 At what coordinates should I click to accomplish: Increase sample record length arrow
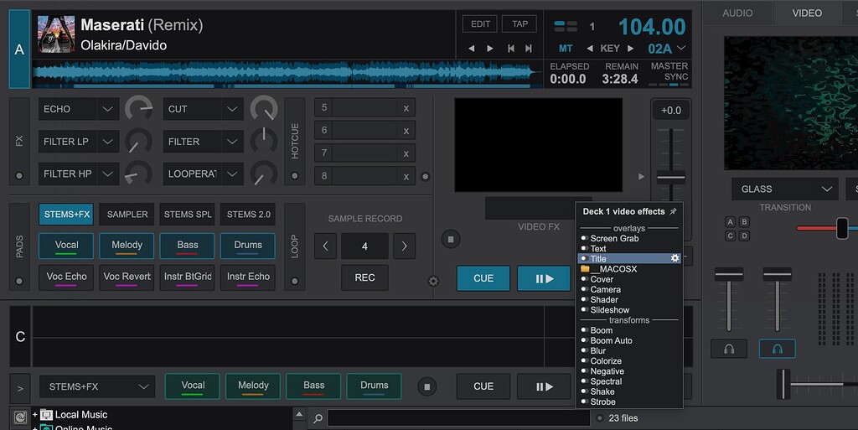(405, 246)
